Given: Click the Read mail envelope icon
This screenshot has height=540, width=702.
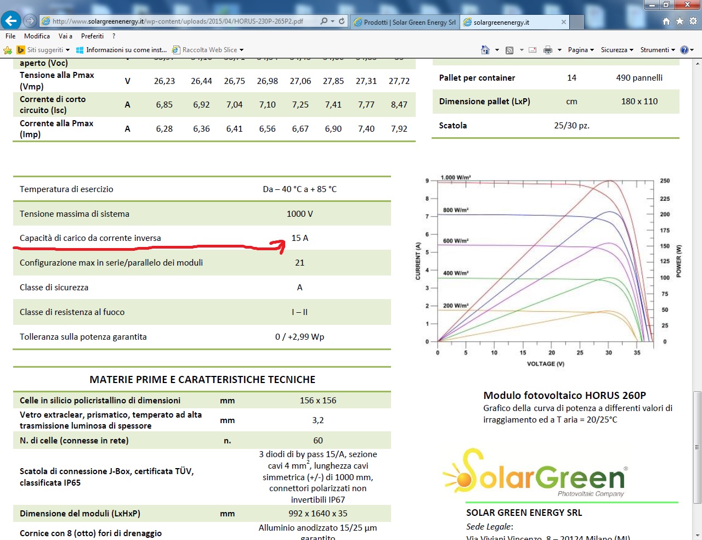Looking at the screenshot, I should [x=533, y=50].
